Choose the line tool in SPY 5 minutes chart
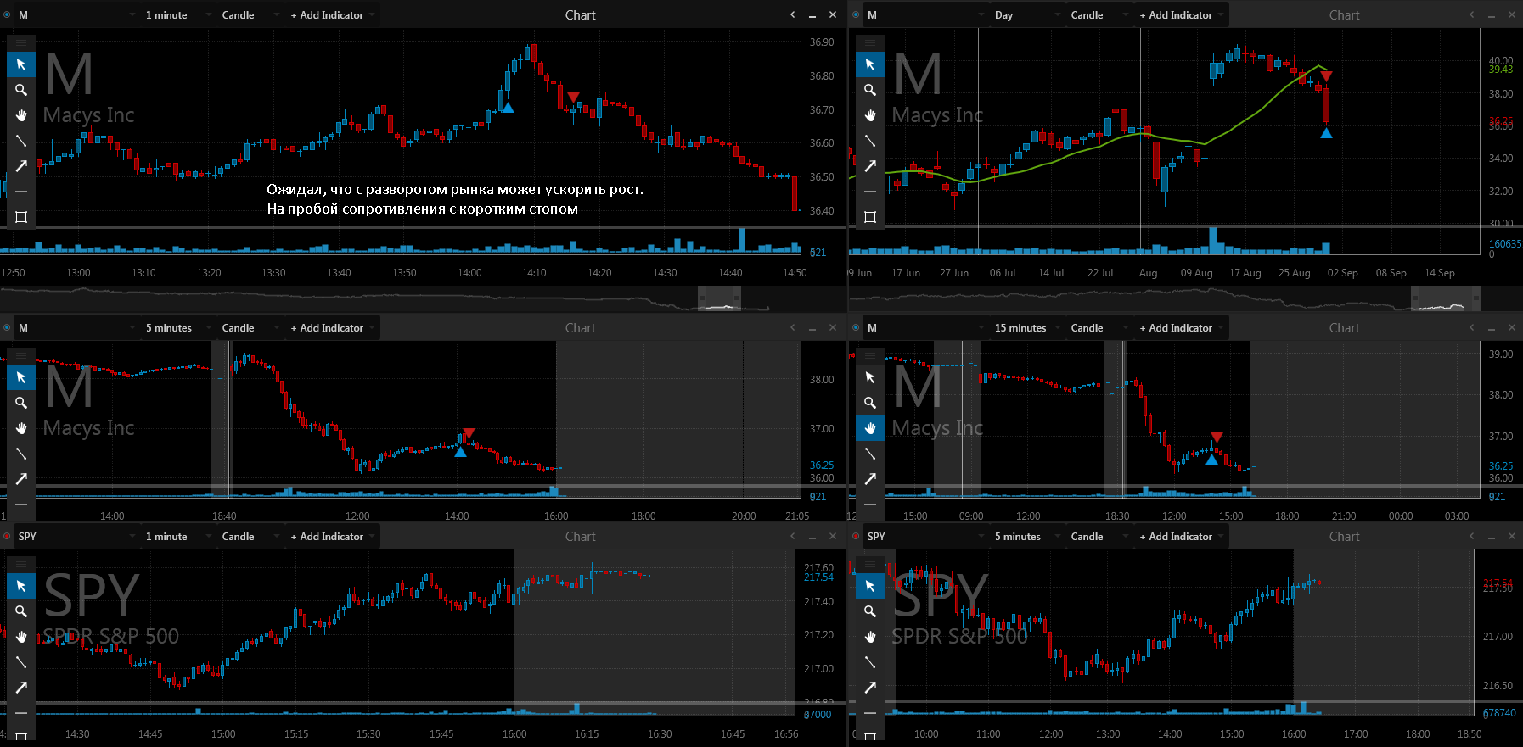Viewport: 1523px width, 747px height. (870, 662)
